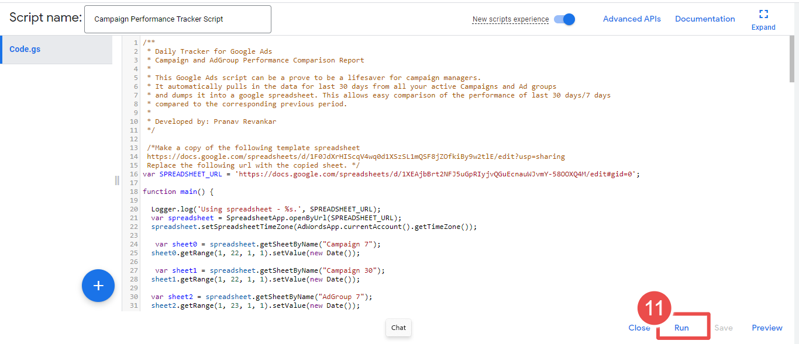This screenshot has height=344, width=799.
Task: Click the 'var sheet2' AdGroup 7 line
Action: click(261, 297)
